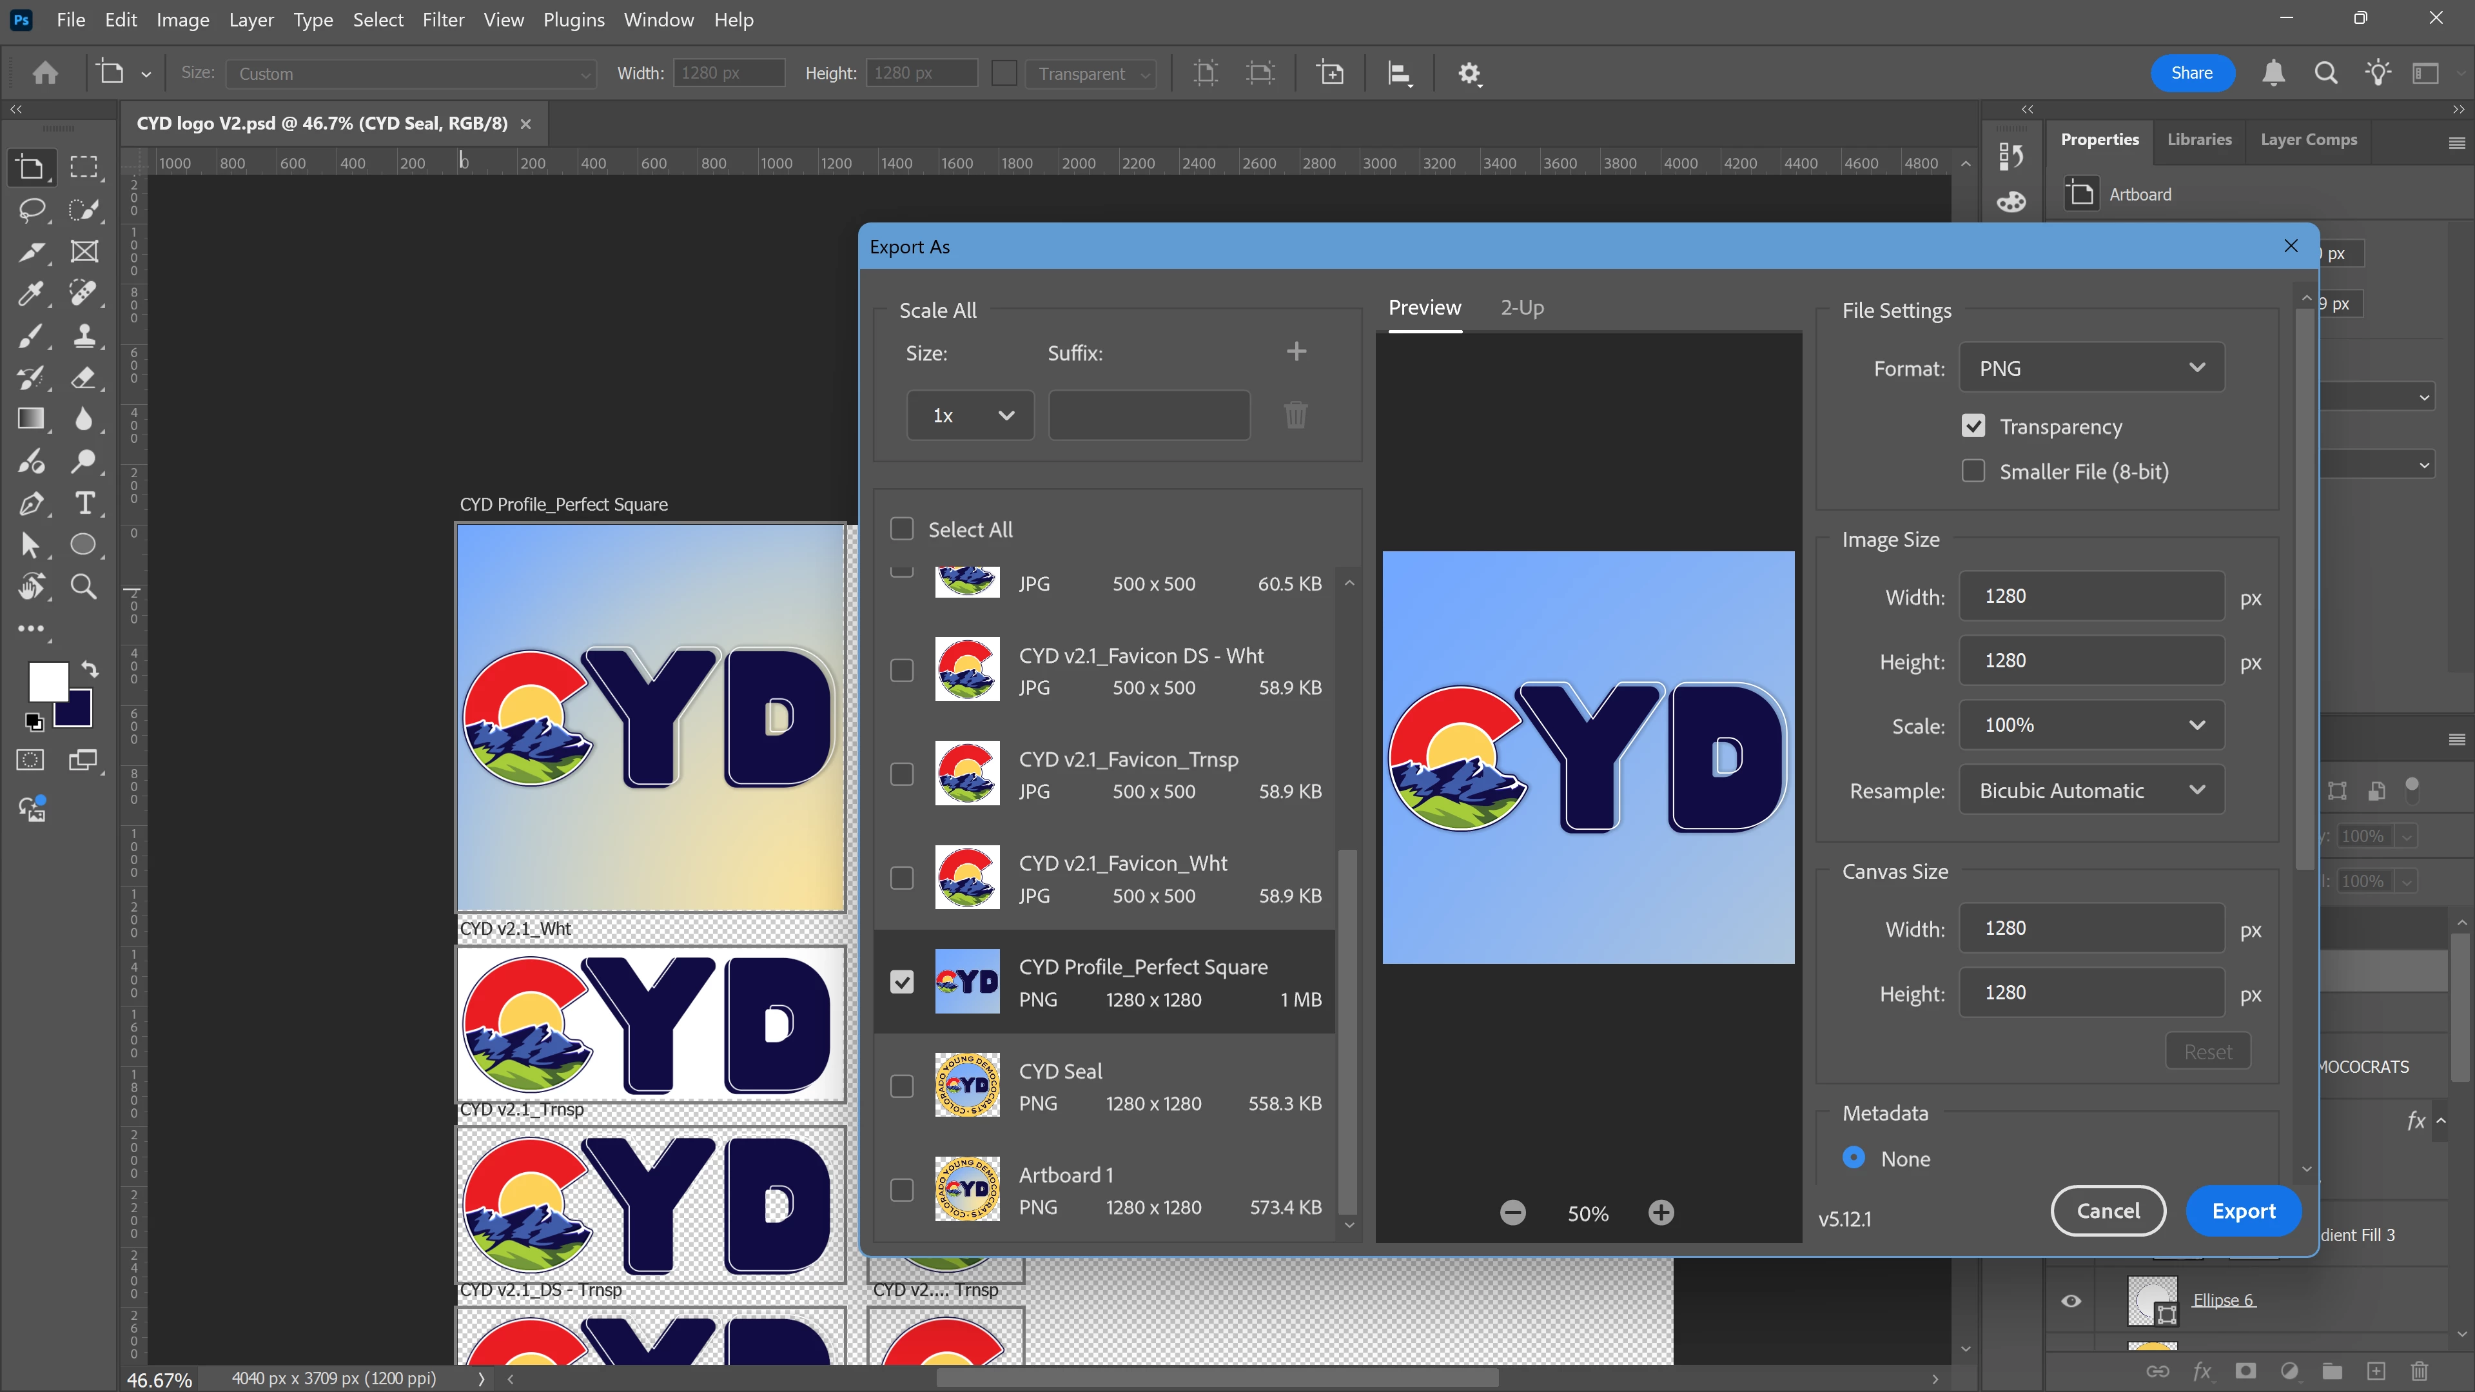Click the Cancel button
The height and width of the screenshot is (1392, 2475).
click(x=2108, y=1210)
